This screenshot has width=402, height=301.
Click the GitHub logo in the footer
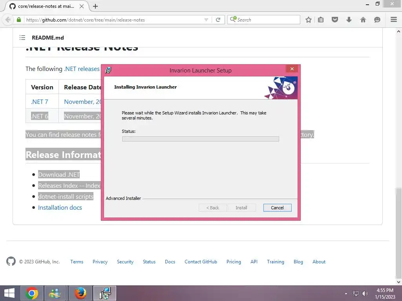coord(11,261)
